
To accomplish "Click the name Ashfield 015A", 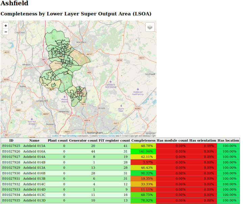I will (x=34, y=146).
